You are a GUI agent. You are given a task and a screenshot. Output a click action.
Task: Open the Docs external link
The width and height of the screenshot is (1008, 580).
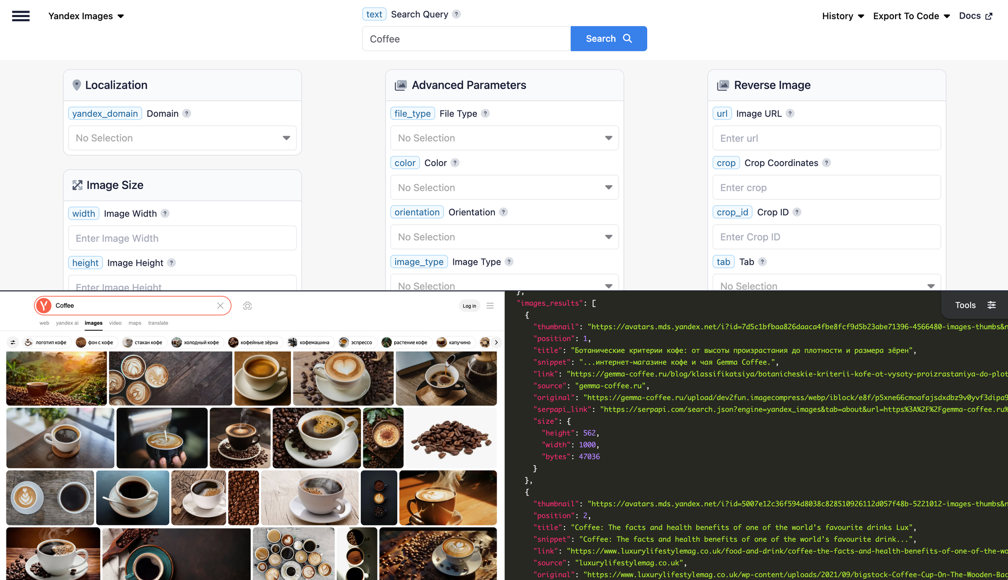(976, 16)
